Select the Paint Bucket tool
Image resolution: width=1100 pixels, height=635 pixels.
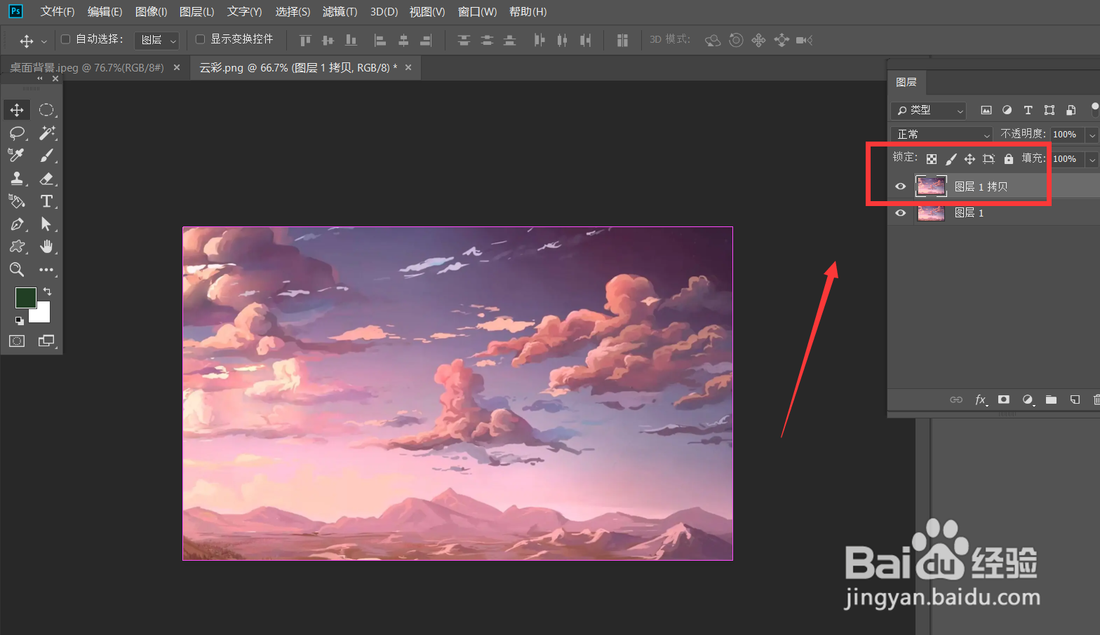(17, 201)
